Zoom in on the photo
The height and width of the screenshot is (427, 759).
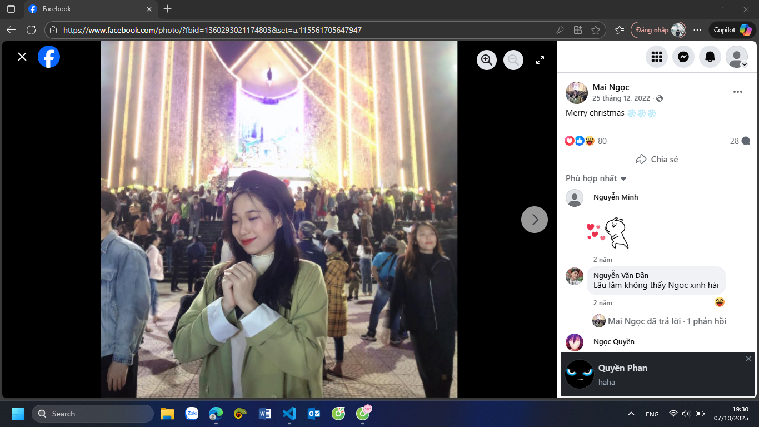click(x=487, y=60)
